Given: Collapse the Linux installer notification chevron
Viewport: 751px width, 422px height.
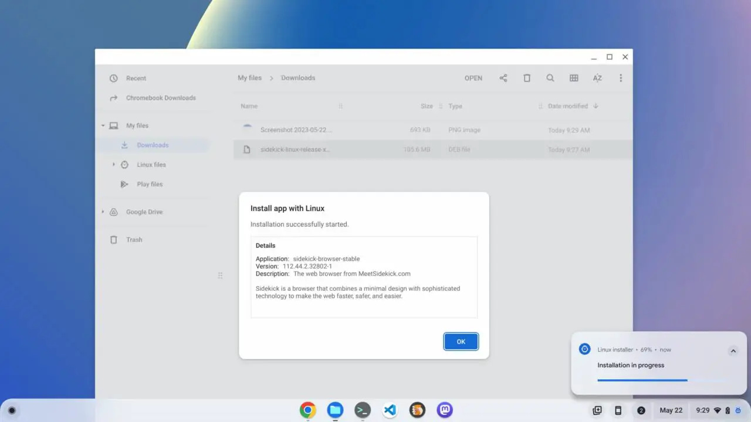Looking at the screenshot, I should point(733,351).
